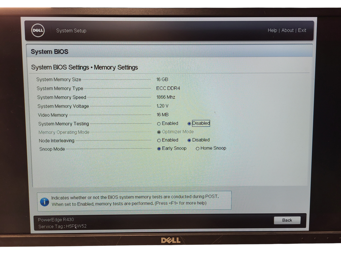Click the blue info icon in help box
Image resolution: width=341 pixels, height=256 pixels.
click(x=45, y=202)
